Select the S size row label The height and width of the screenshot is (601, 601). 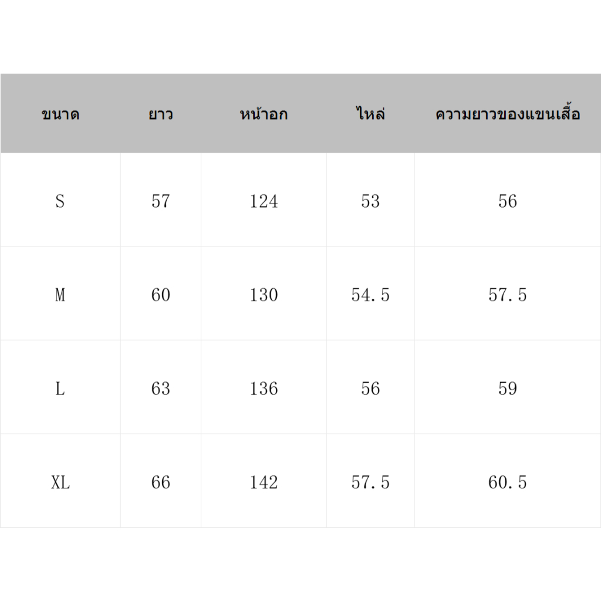[60, 201]
